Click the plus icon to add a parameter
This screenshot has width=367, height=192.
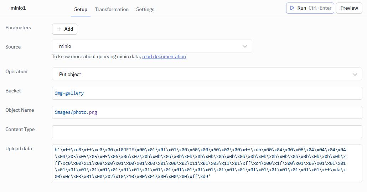pos(59,29)
